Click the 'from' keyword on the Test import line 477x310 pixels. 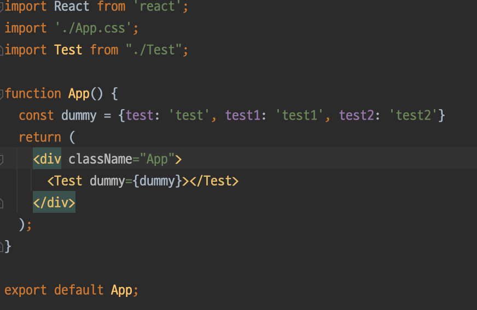(104, 50)
